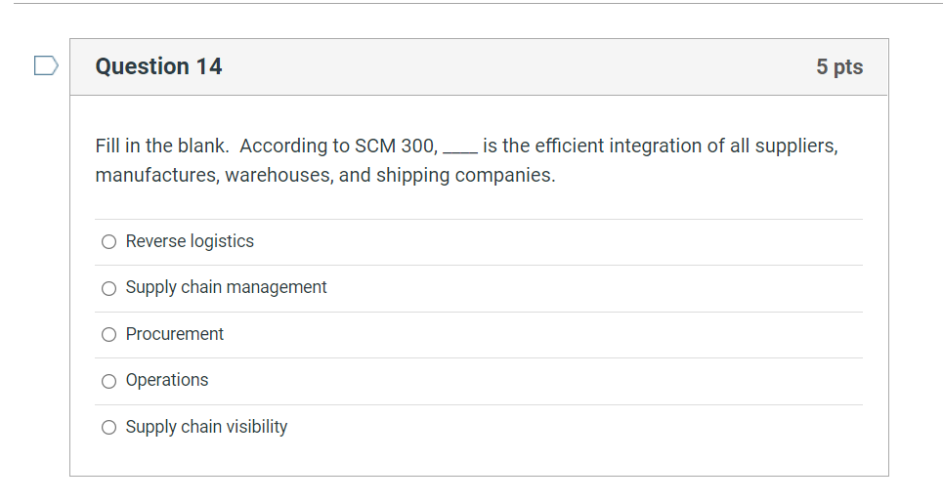Click the second line starting with "manufactures, warehouses"
The width and height of the screenshot is (943, 503).
(324, 176)
